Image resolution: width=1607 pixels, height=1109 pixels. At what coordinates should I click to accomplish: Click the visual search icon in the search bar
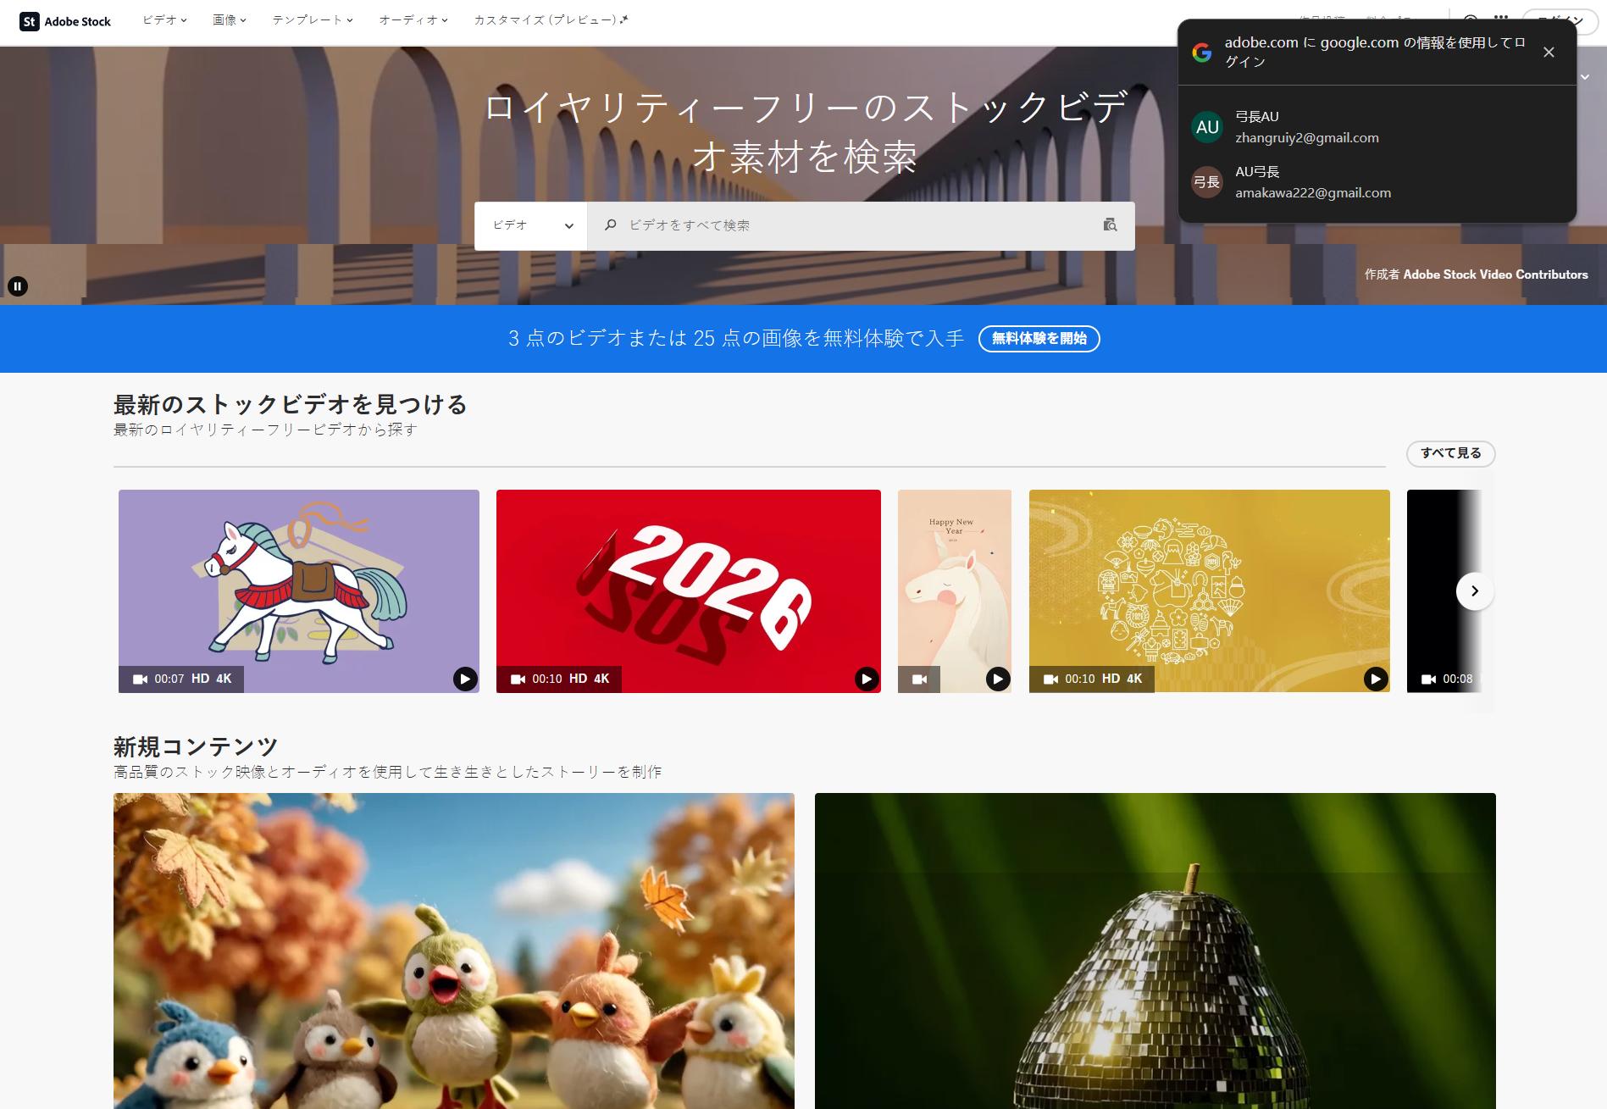(1110, 225)
